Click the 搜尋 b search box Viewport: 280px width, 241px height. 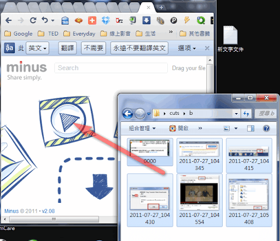click(266, 114)
